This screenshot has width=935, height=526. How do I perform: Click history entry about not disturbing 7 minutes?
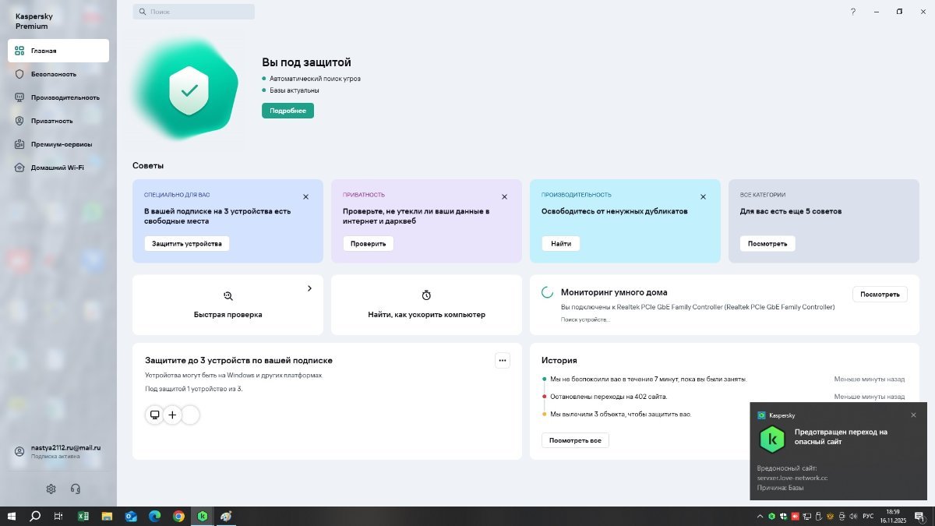point(648,379)
